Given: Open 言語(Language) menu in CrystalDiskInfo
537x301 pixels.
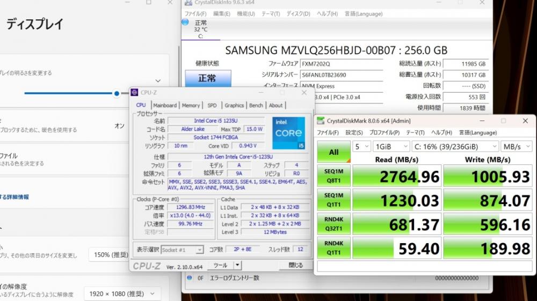Looking at the screenshot, I should [364, 14].
